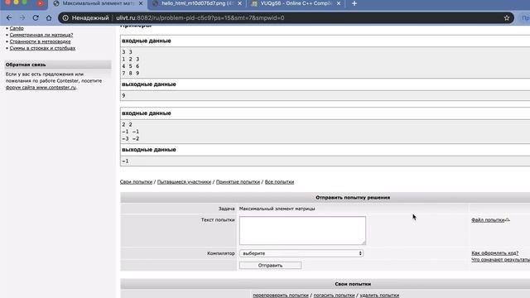530x298 pixels.
Task: Open the Свои попытки link
Action: click(136, 182)
